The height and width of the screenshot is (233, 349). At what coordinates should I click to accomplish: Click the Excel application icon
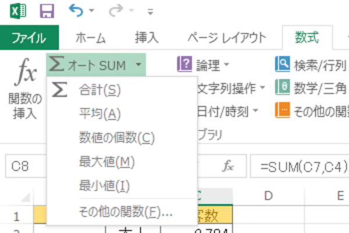click(x=18, y=10)
